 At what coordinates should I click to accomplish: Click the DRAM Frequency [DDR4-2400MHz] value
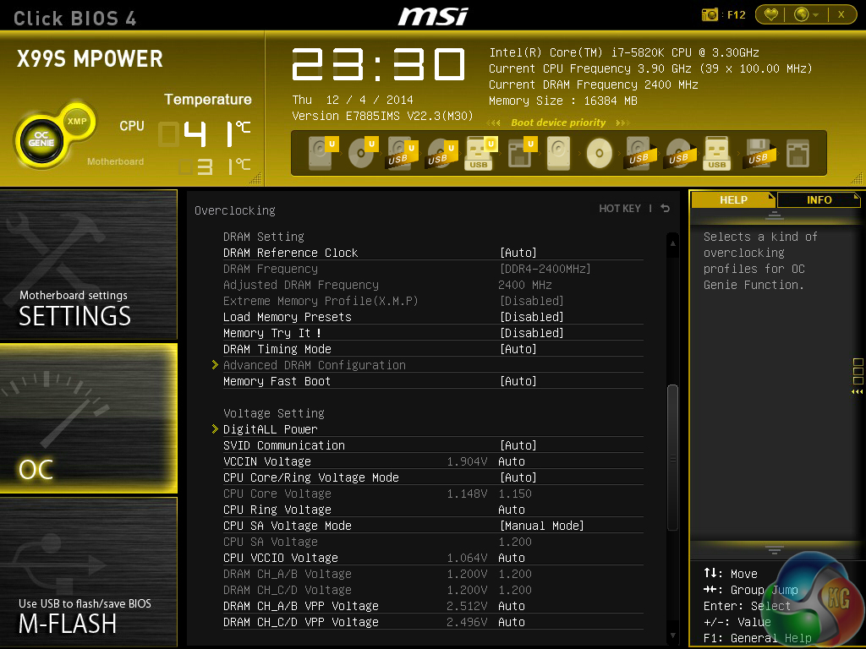click(545, 269)
